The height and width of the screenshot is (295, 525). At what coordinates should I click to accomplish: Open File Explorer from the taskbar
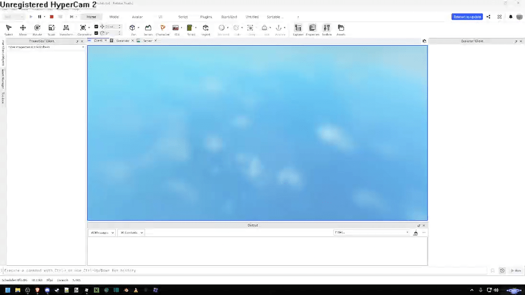18,290
